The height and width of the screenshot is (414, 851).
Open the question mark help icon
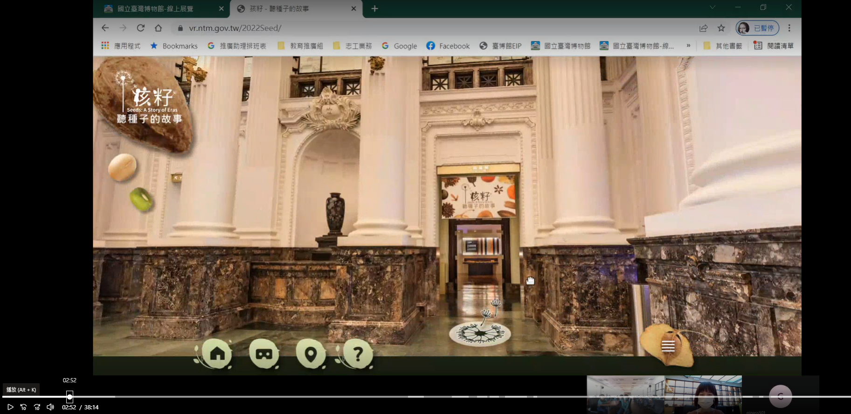358,354
